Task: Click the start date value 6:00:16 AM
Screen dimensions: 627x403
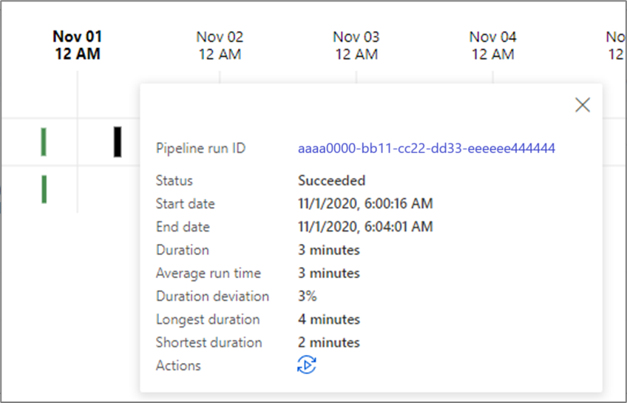Action: [x=365, y=203]
